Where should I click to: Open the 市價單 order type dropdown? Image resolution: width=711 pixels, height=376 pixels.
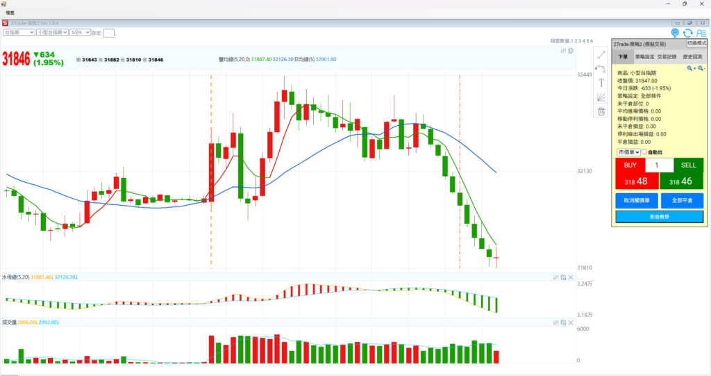point(627,152)
